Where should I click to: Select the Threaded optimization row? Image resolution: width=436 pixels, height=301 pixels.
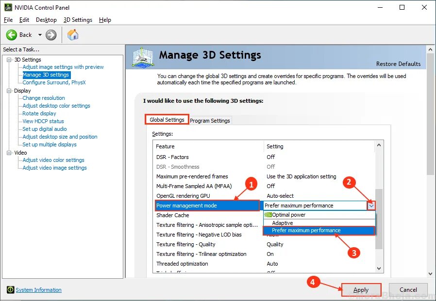click(264, 264)
